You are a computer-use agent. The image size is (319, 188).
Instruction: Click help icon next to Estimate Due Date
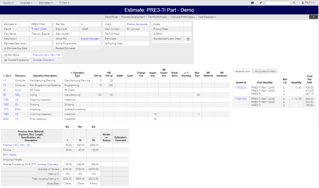(x=5, y=48)
